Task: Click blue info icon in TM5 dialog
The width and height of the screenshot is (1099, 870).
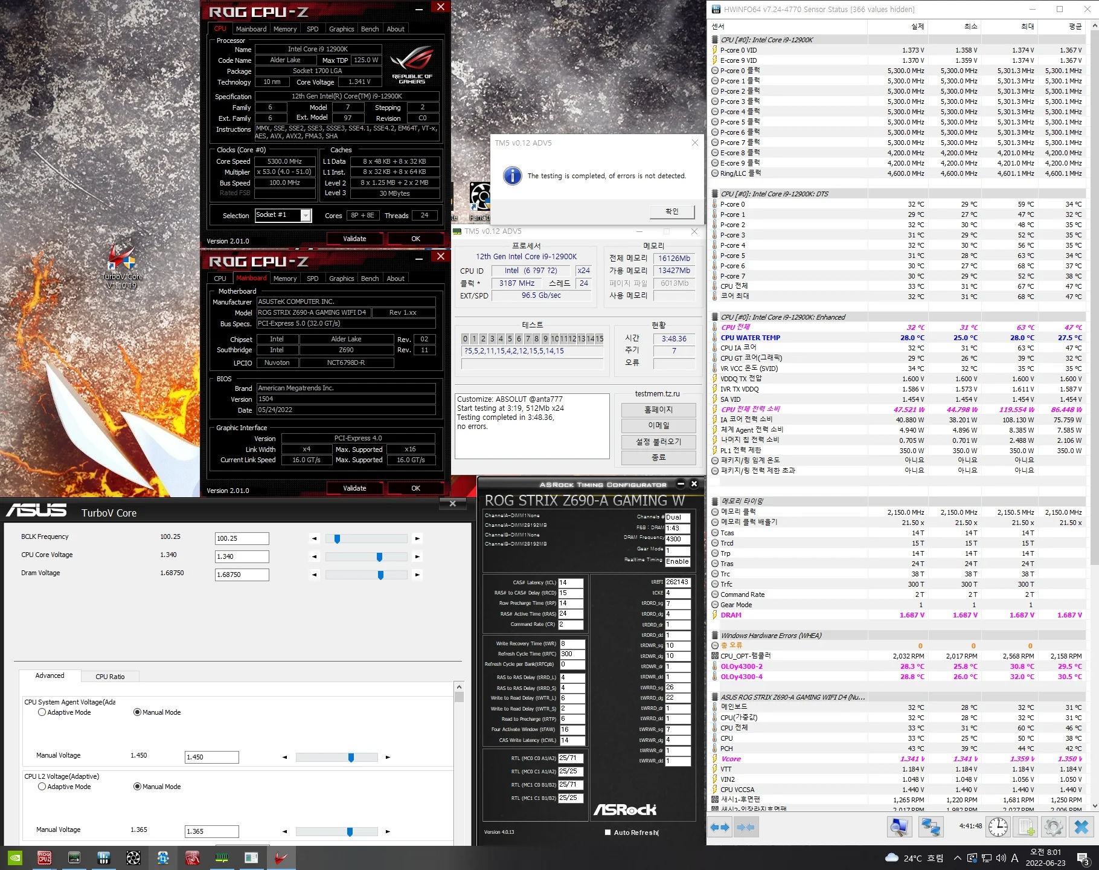Action: tap(512, 176)
